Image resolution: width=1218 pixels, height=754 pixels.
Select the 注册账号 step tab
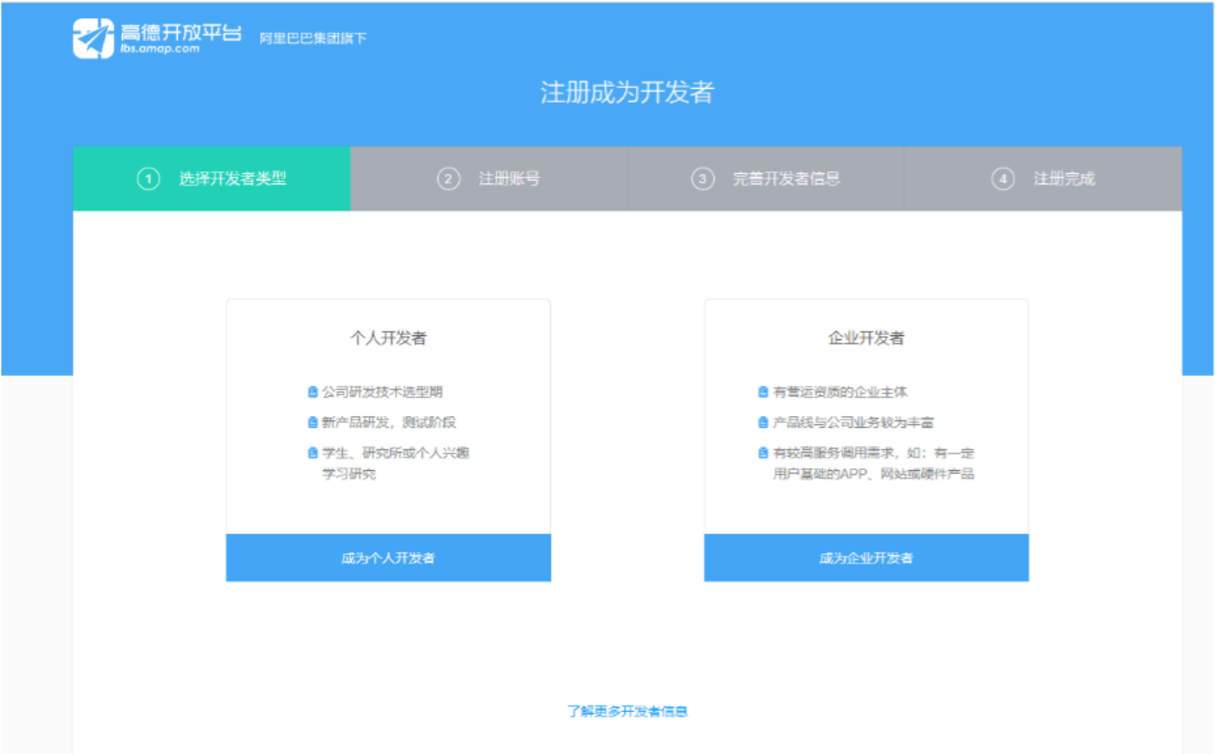tap(488, 179)
